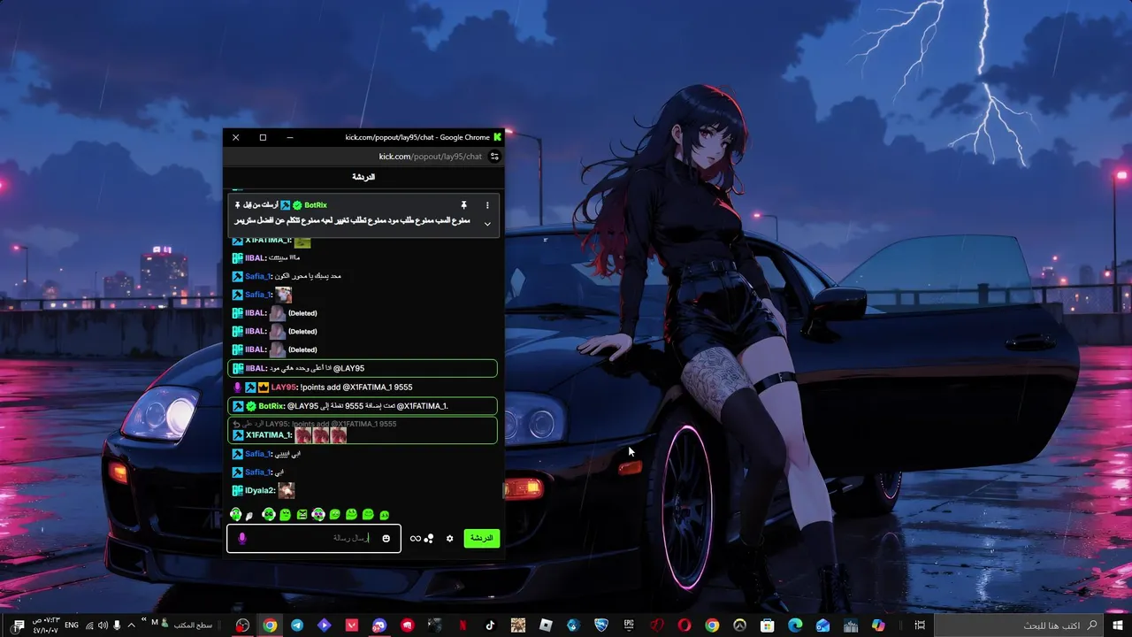Click the infinity symbol next to points
The height and width of the screenshot is (637, 1132).
click(x=415, y=538)
